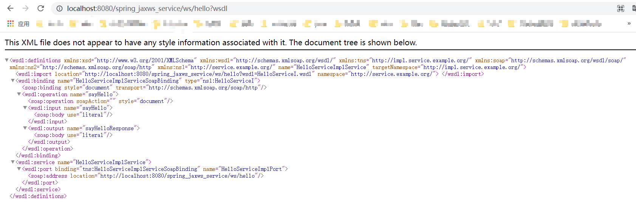Go forward to the next page
The image size is (636, 218).
[x=25, y=8]
